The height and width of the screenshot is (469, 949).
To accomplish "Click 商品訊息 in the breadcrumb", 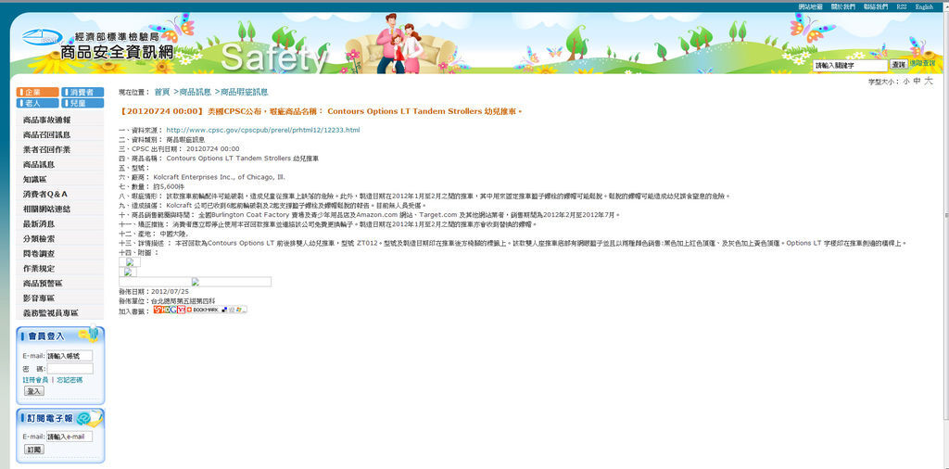I will click(196, 92).
